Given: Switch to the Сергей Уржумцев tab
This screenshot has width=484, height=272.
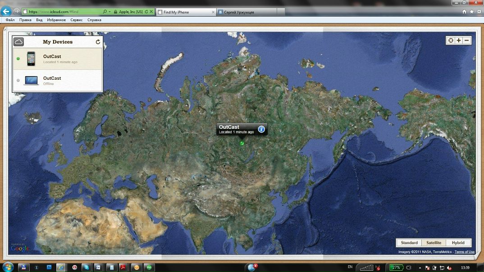Looking at the screenshot, I should coord(247,12).
